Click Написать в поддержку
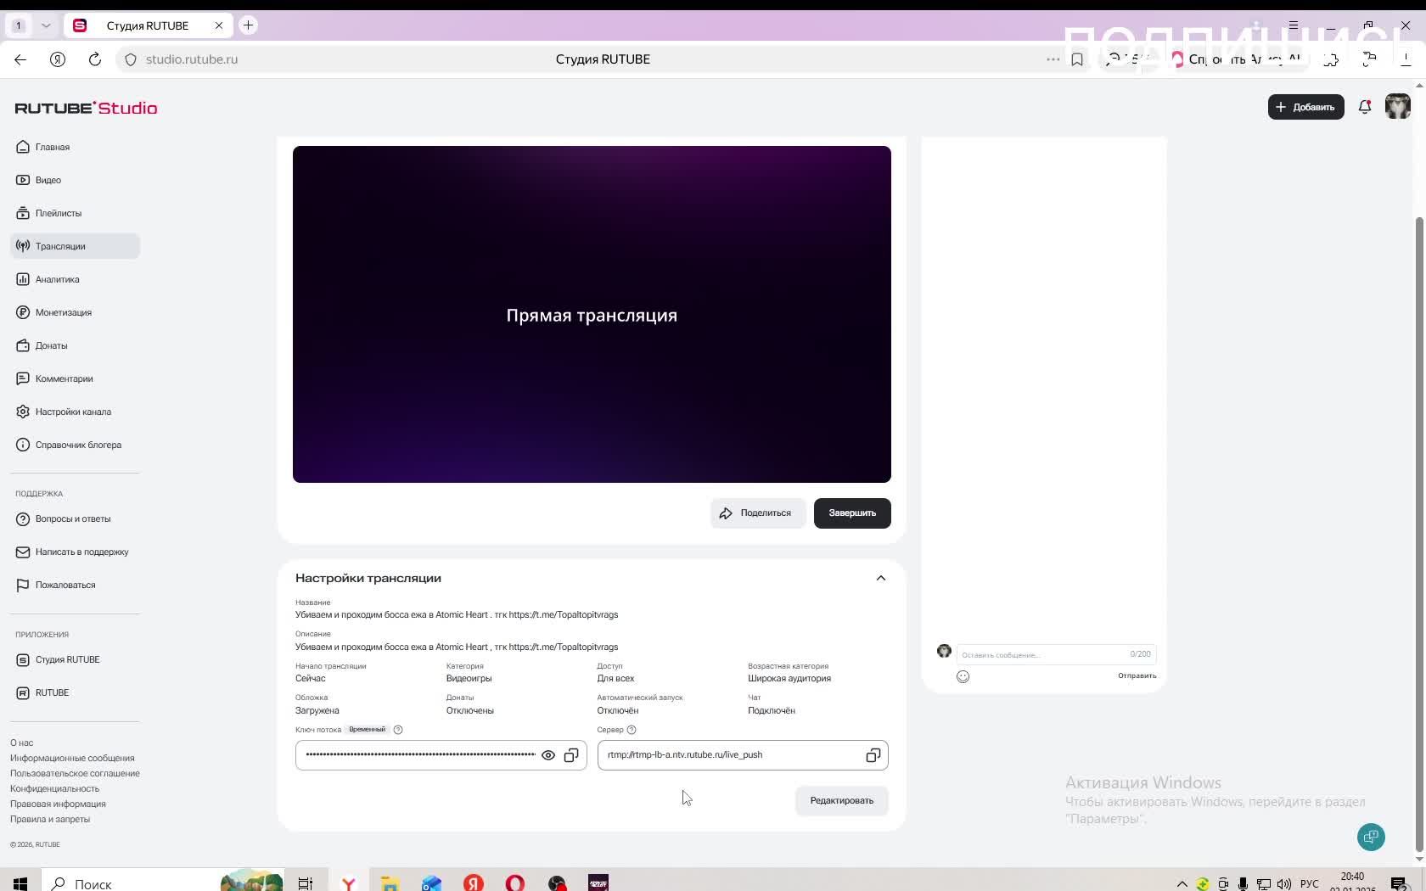1426x891 pixels. point(75,552)
